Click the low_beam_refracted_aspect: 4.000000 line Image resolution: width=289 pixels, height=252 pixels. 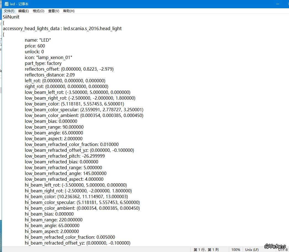(x=64, y=179)
